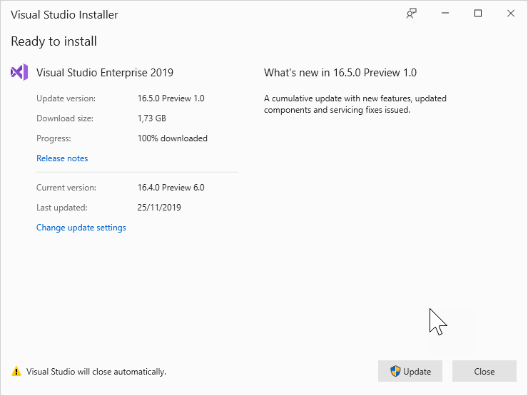Click the cumulative update description text

[355, 104]
